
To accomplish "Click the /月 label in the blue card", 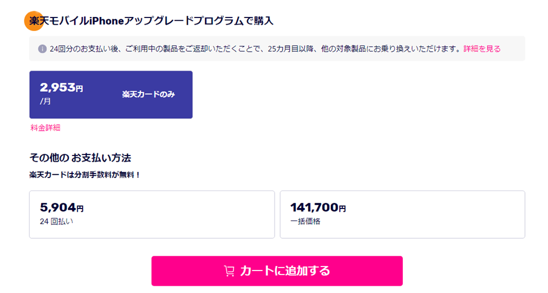I will point(46,101).
